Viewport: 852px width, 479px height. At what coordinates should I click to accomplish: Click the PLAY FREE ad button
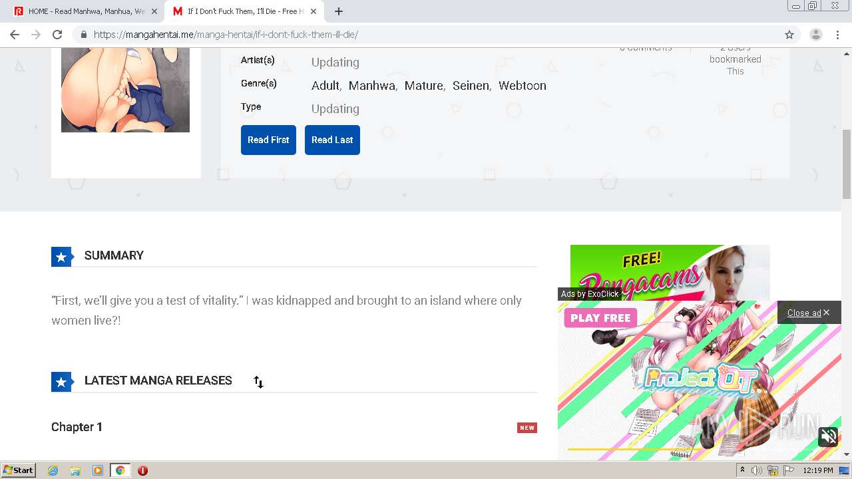click(x=600, y=318)
